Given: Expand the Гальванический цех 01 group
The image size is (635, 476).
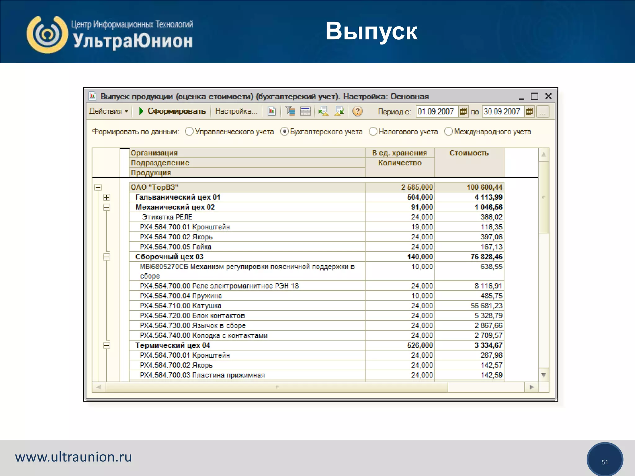Looking at the screenshot, I should tap(107, 197).
